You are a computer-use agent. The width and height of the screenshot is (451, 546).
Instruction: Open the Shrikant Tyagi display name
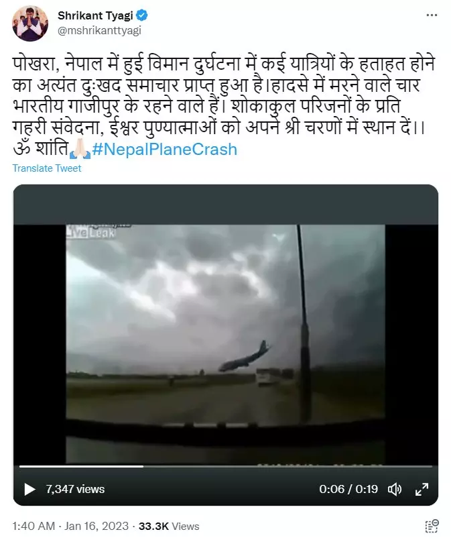[x=95, y=15]
